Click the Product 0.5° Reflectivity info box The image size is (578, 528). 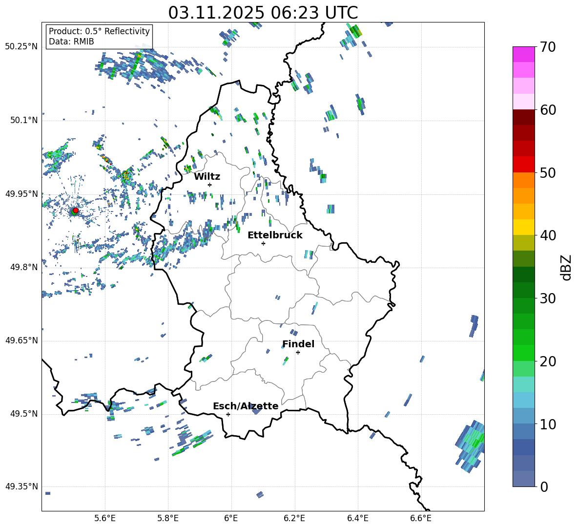(x=99, y=37)
